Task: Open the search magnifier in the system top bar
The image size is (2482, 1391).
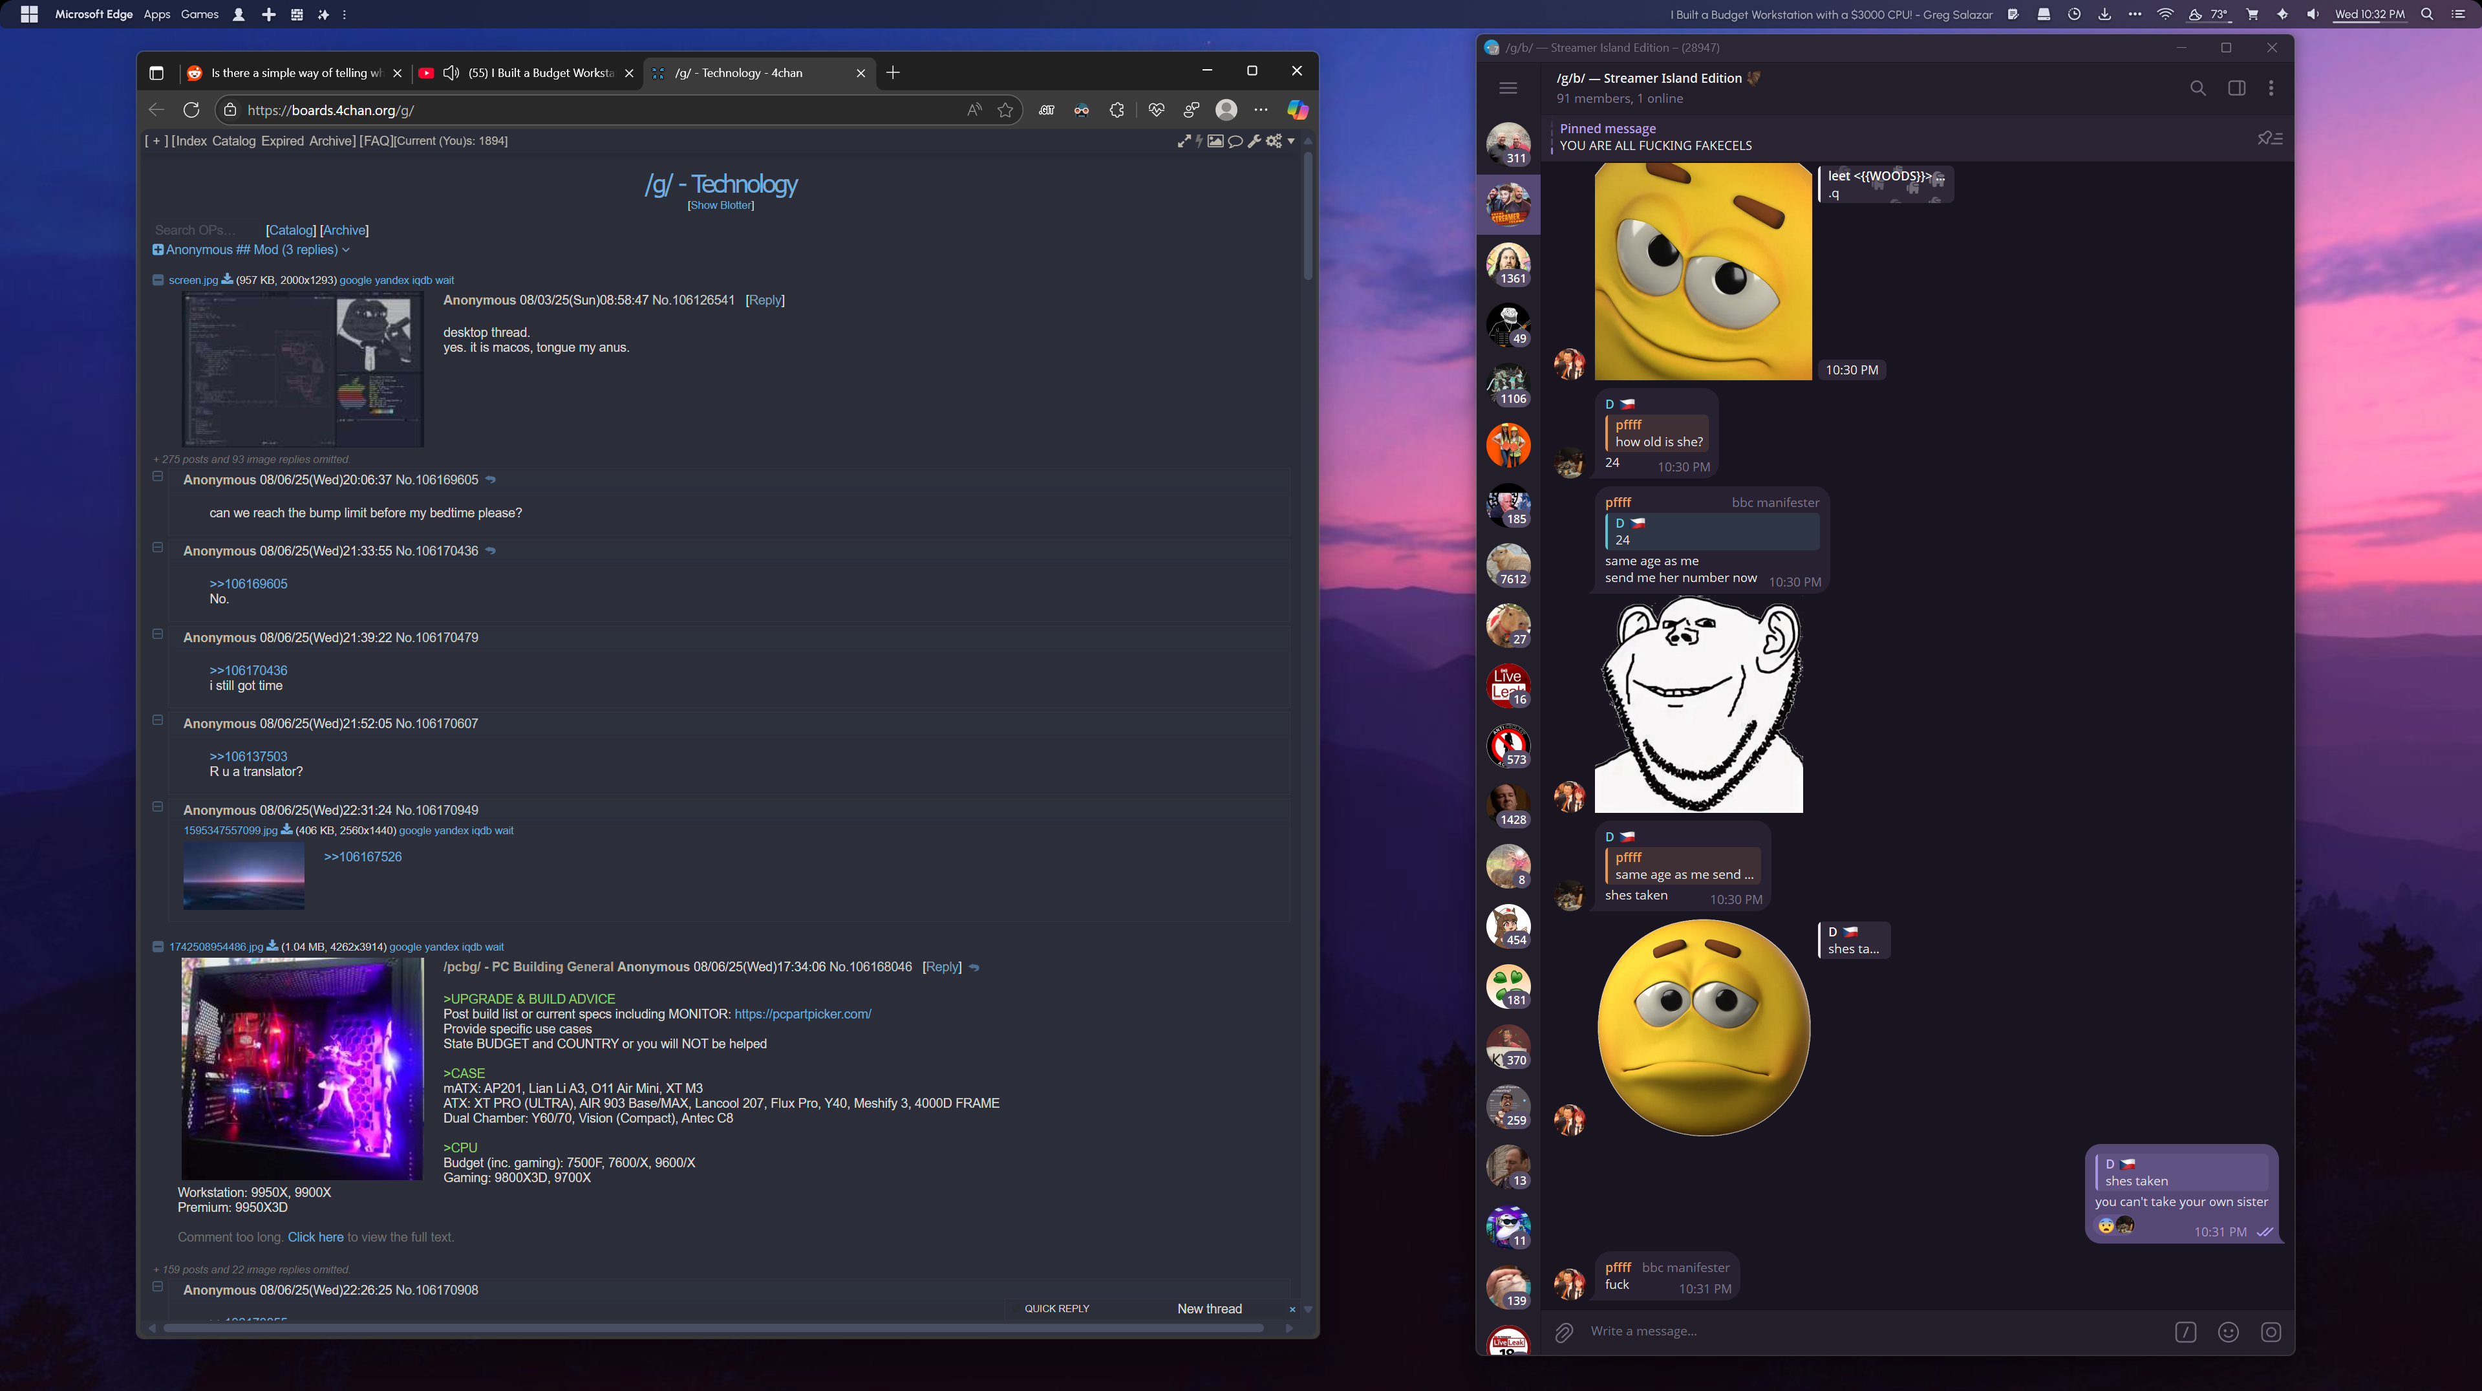Action: coord(2427,14)
